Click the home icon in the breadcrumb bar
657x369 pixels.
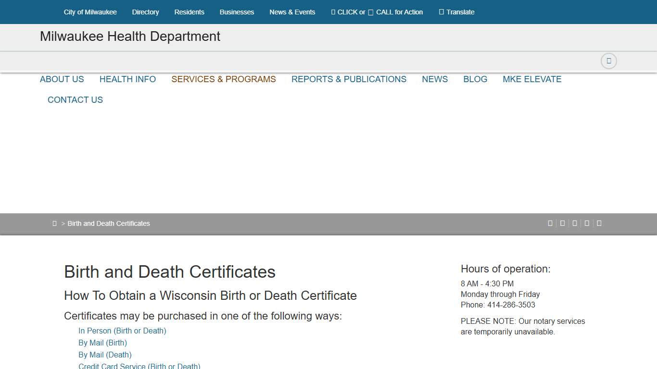[x=54, y=223]
